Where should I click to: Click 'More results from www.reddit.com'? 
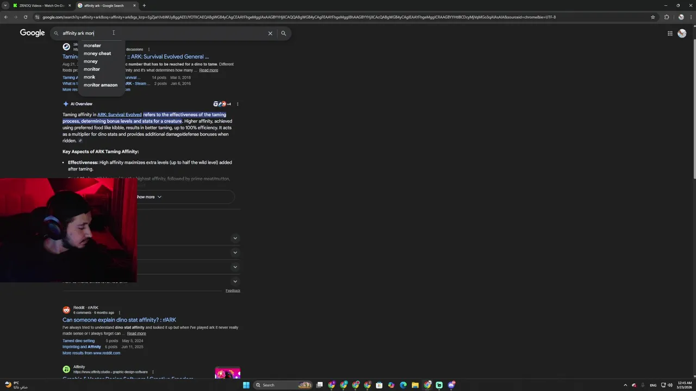(91, 353)
